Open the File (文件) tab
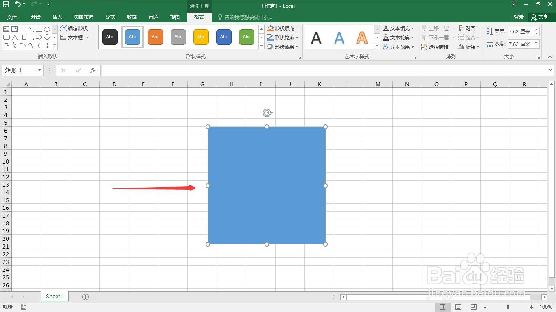Image resolution: width=556 pixels, height=312 pixels. coord(12,17)
